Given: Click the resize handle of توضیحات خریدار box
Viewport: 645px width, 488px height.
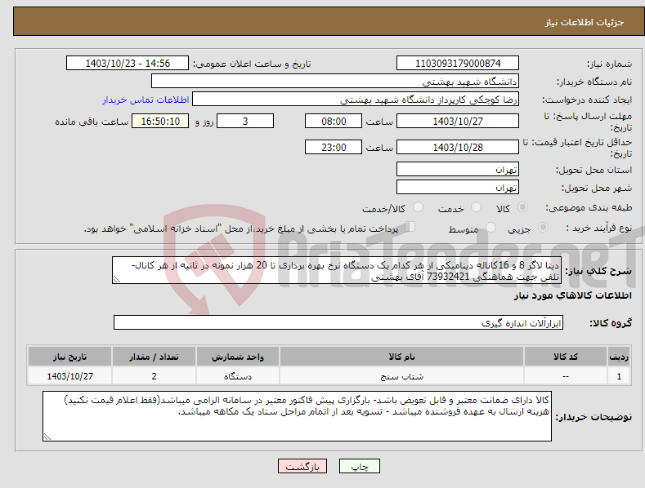Looking at the screenshot, I should click(x=47, y=437).
